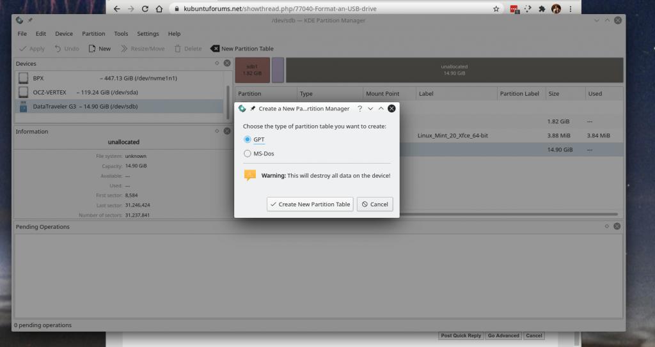Select the BPX nvme drive icon

coord(24,78)
